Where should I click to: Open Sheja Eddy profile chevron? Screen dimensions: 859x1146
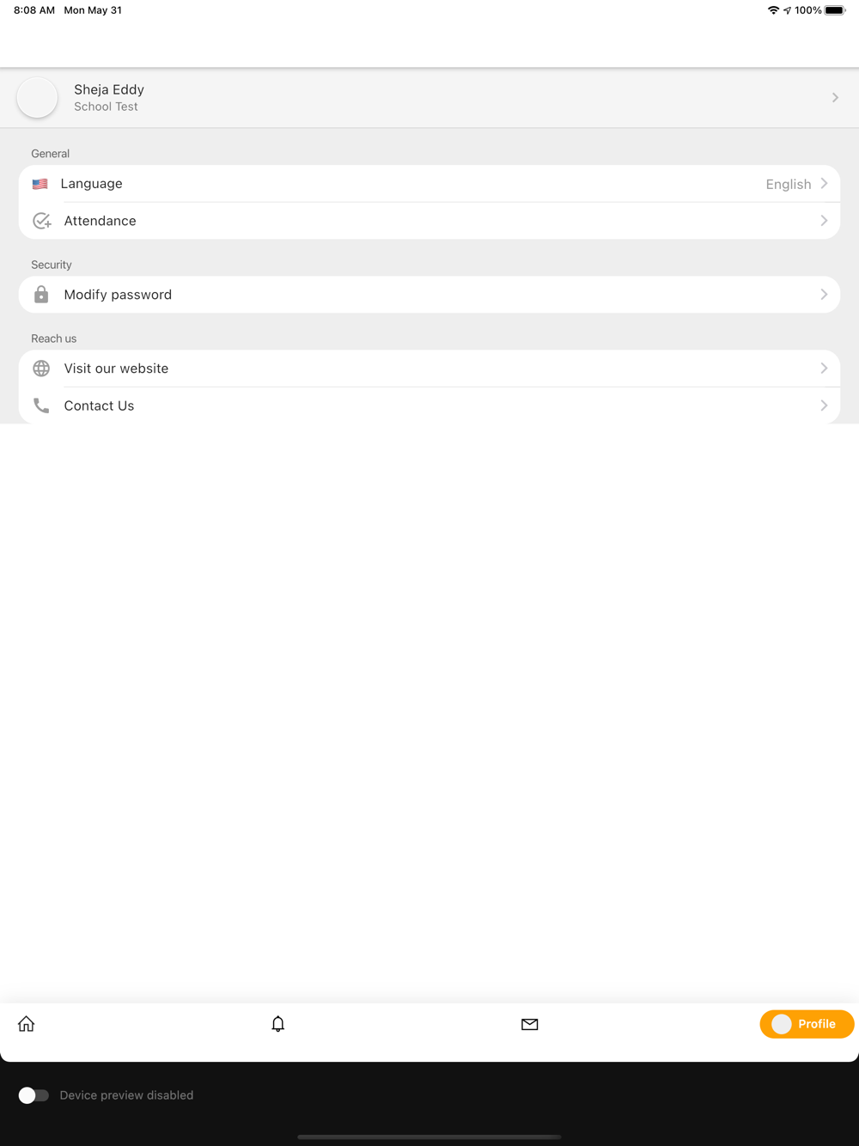[x=835, y=98]
